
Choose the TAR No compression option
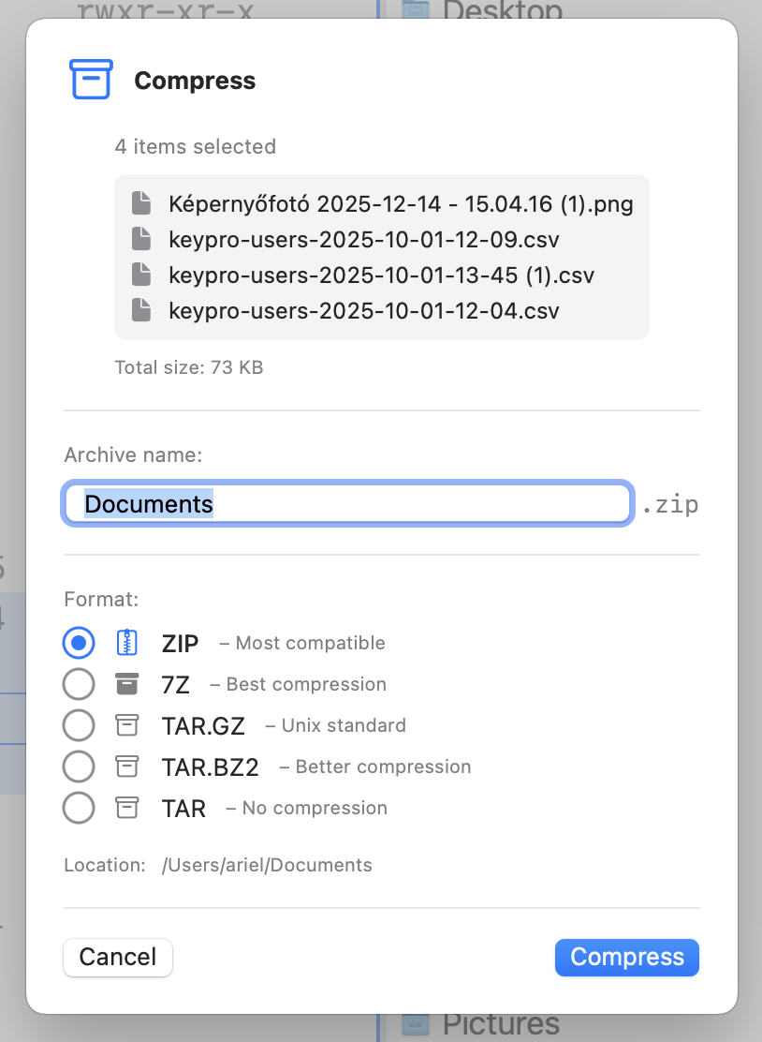[x=79, y=808]
